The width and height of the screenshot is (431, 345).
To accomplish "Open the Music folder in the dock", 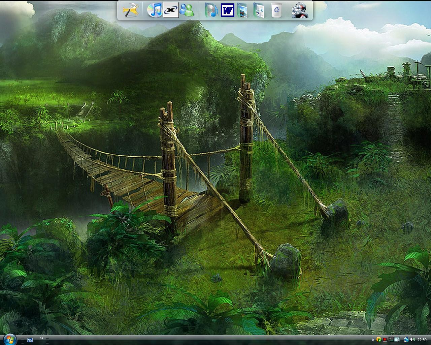I will [x=211, y=10].
